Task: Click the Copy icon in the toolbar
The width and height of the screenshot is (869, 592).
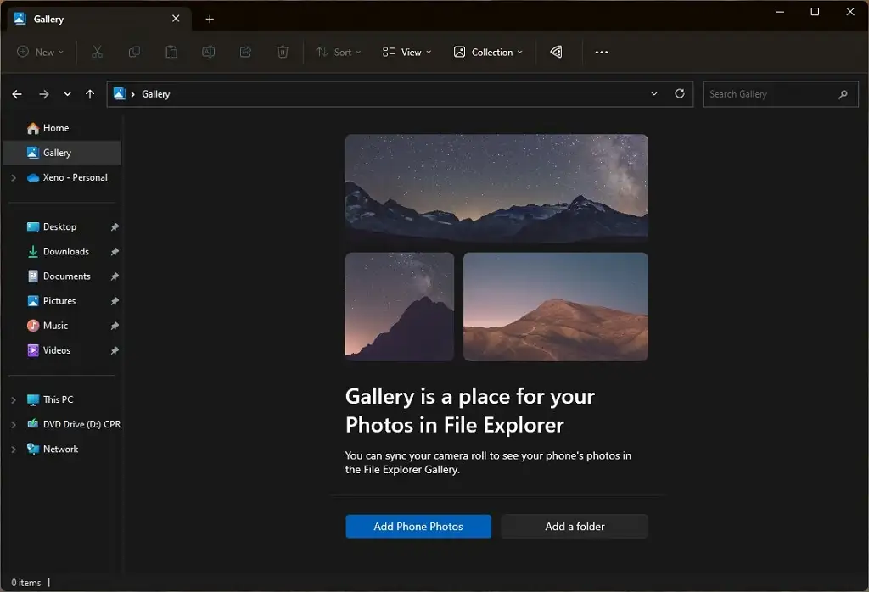Action: [133, 52]
